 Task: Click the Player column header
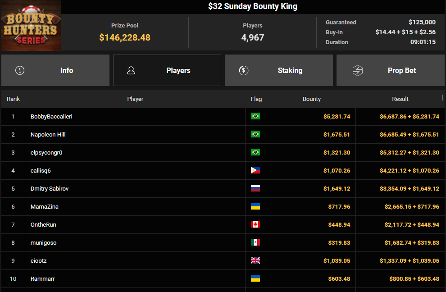pos(135,99)
